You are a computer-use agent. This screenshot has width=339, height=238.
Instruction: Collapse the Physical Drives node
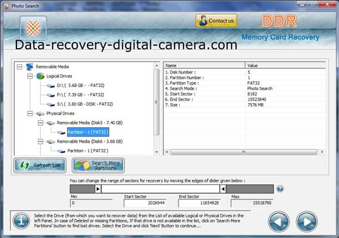30,113
